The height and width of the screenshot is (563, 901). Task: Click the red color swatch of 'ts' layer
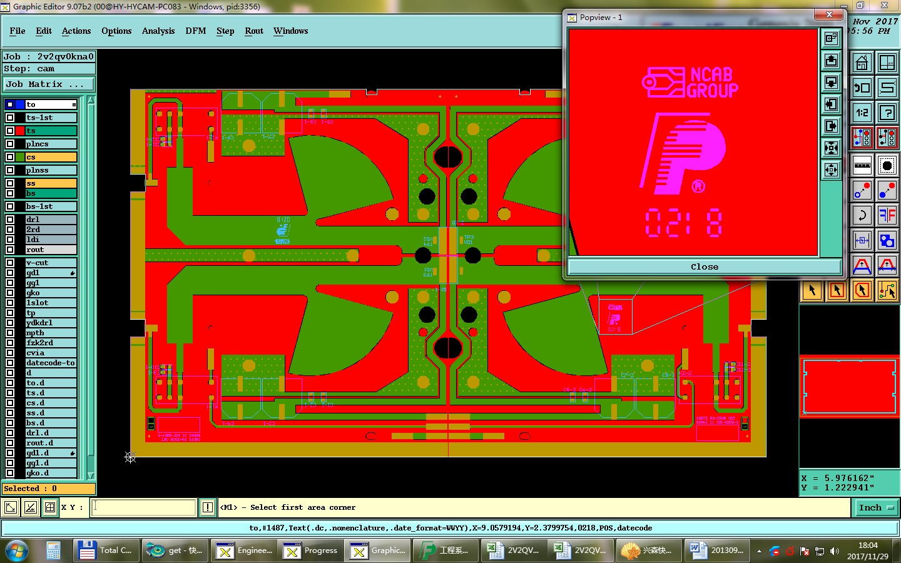point(20,131)
